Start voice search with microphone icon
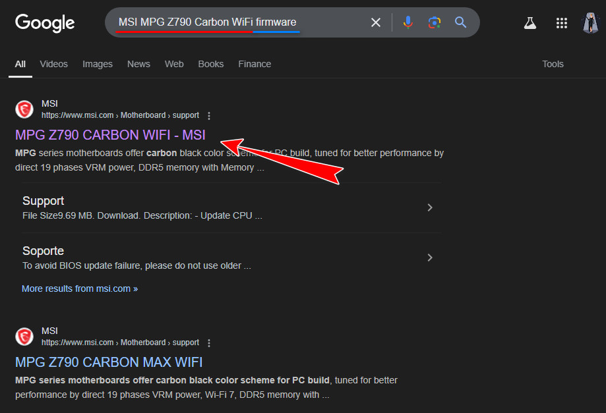Image resolution: width=606 pixels, height=413 pixels. click(x=408, y=22)
